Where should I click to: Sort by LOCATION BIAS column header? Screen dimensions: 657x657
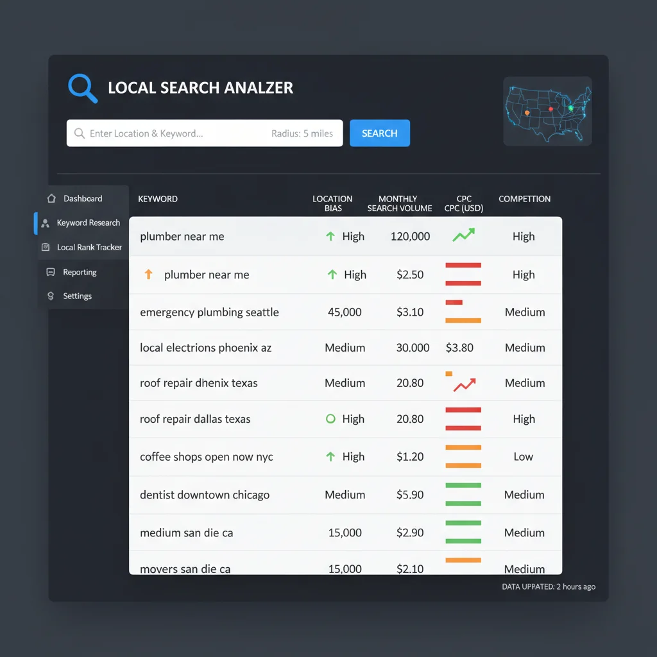tap(332, 203)
